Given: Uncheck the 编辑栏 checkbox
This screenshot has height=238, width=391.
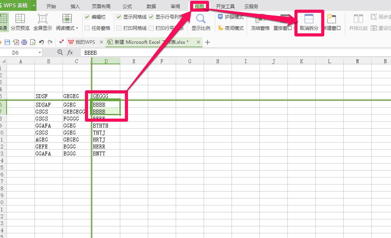Looking at the screenshot, I should [87, 17].
